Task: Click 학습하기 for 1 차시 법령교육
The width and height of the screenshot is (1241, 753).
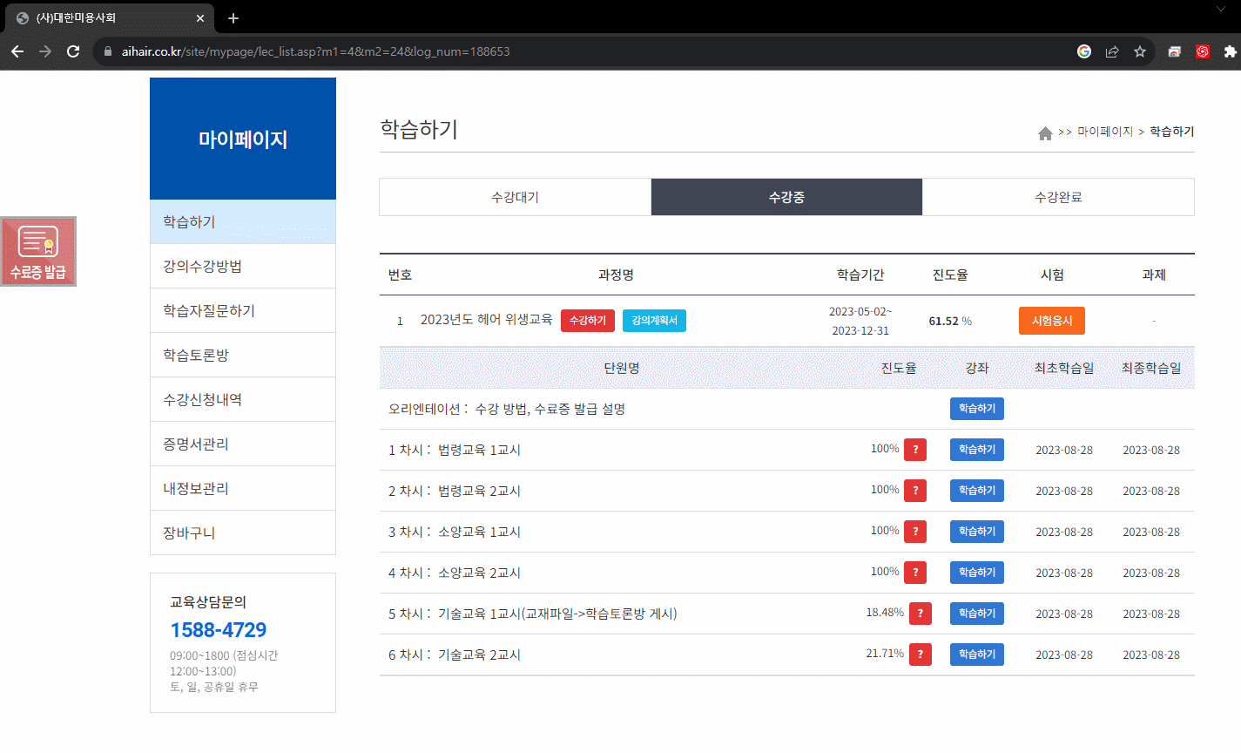Action: coord(977,450)
